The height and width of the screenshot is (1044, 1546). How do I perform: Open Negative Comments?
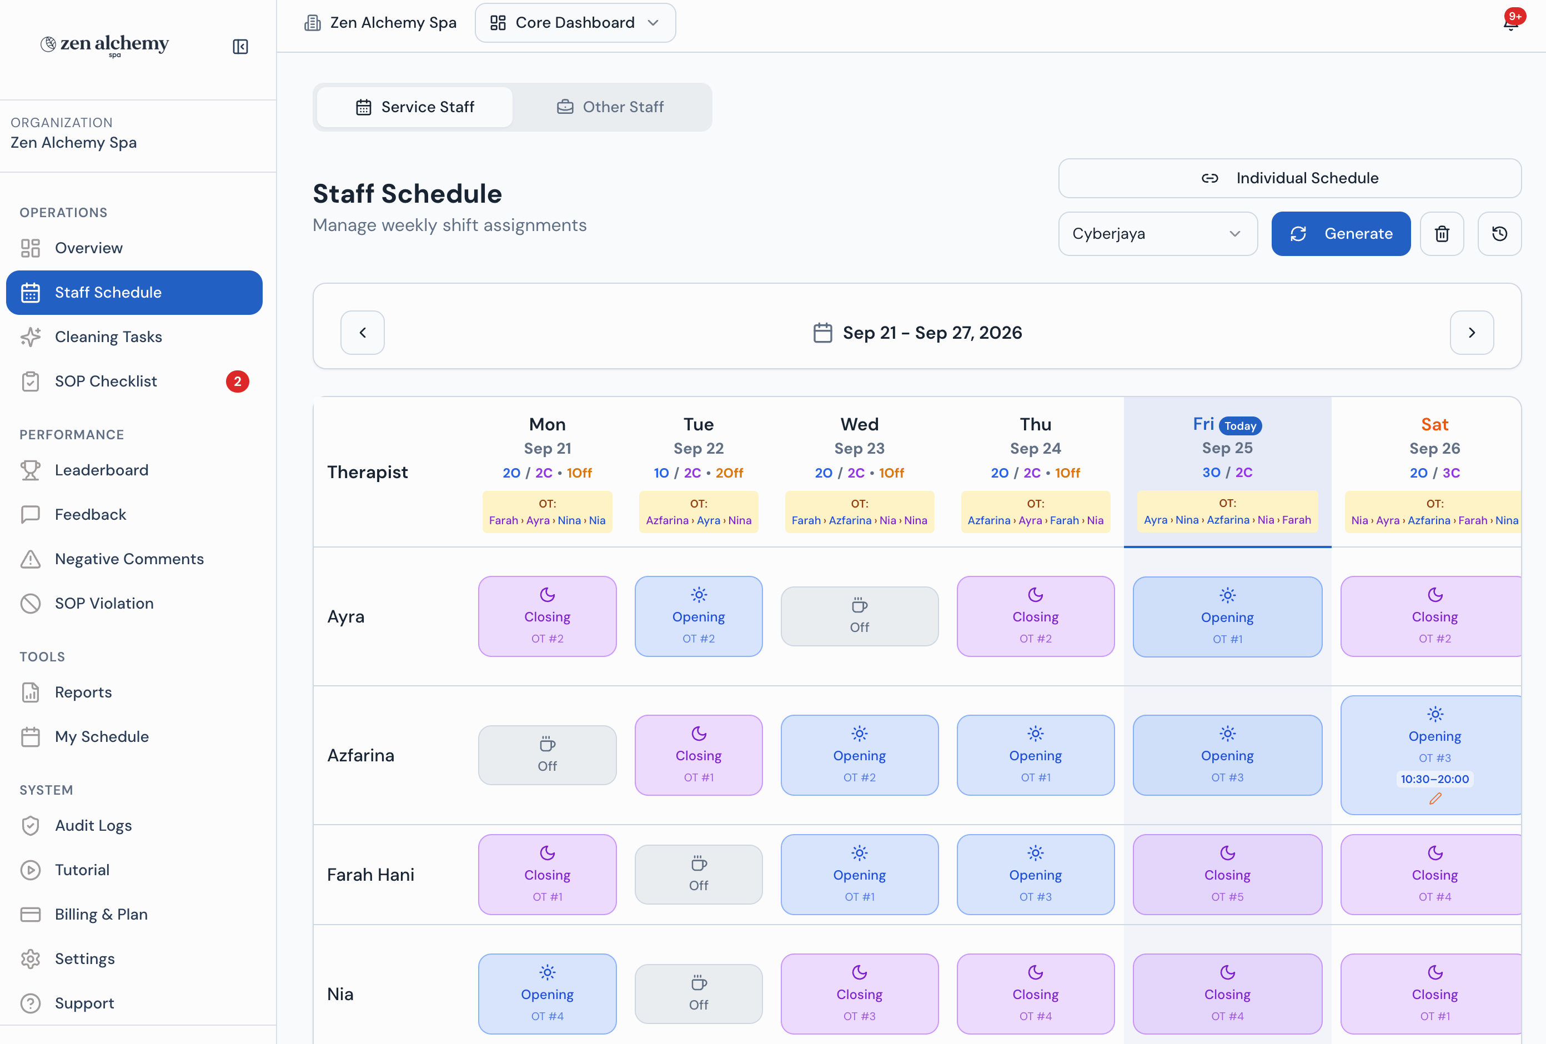coord(134,559)
